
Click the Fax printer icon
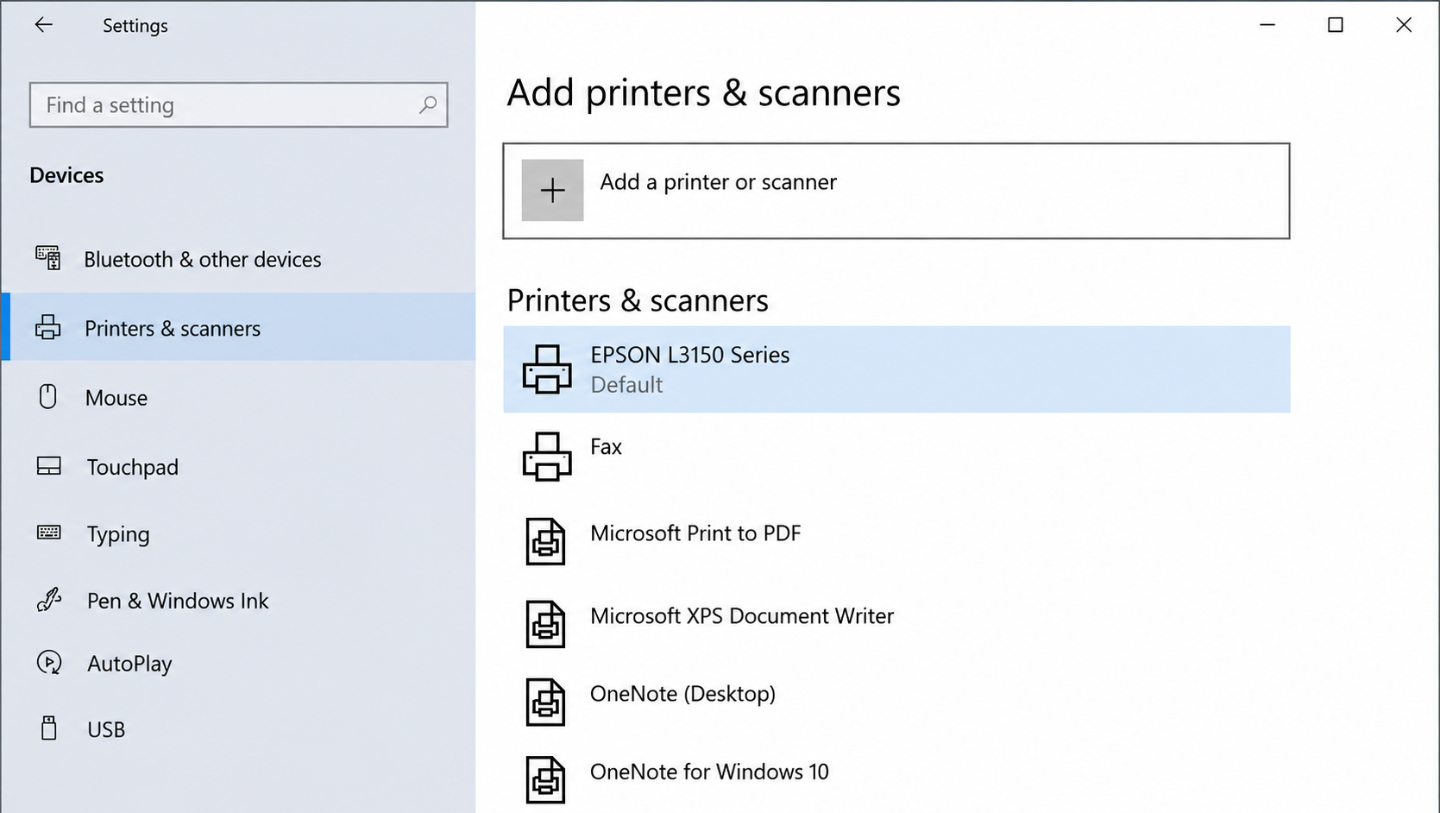[547, 457]
